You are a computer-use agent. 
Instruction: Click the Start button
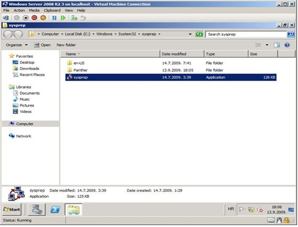12,209
